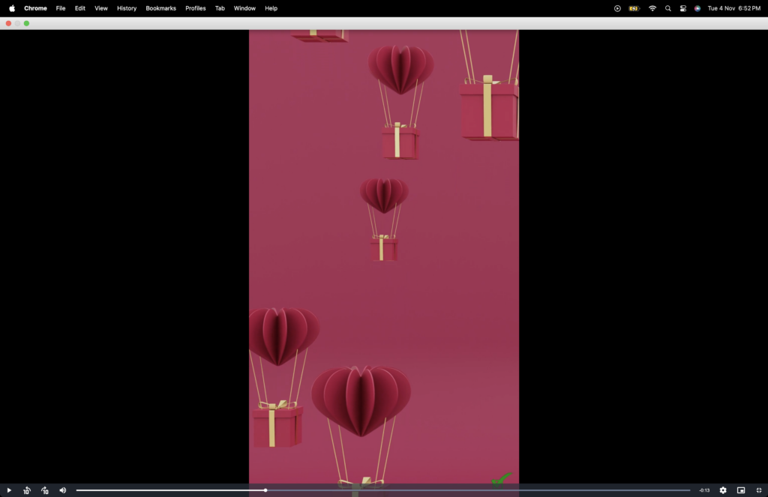
Task: Click the date and time clock
Action: pyautogui.click(x=733, y=8)
